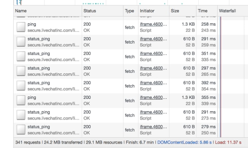Sort by the Initiator column header

(154, 11)
